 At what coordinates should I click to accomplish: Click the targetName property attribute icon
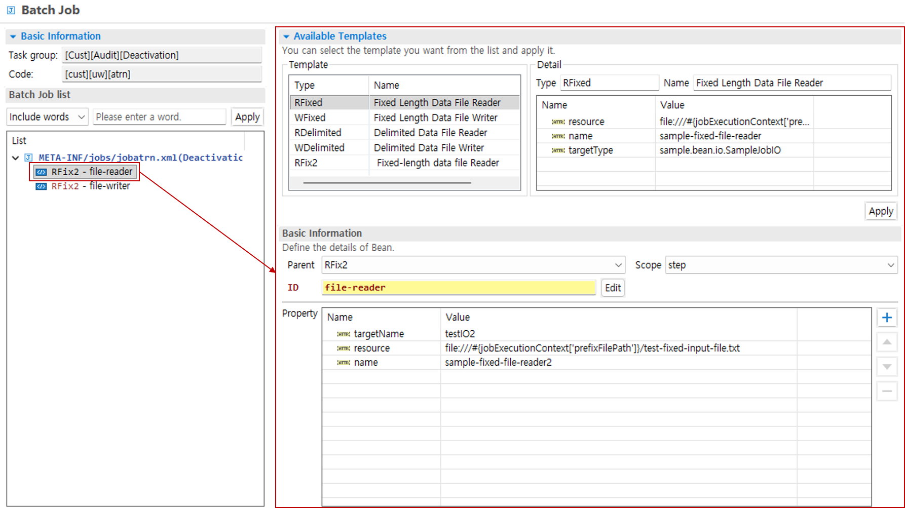(344, 334)
